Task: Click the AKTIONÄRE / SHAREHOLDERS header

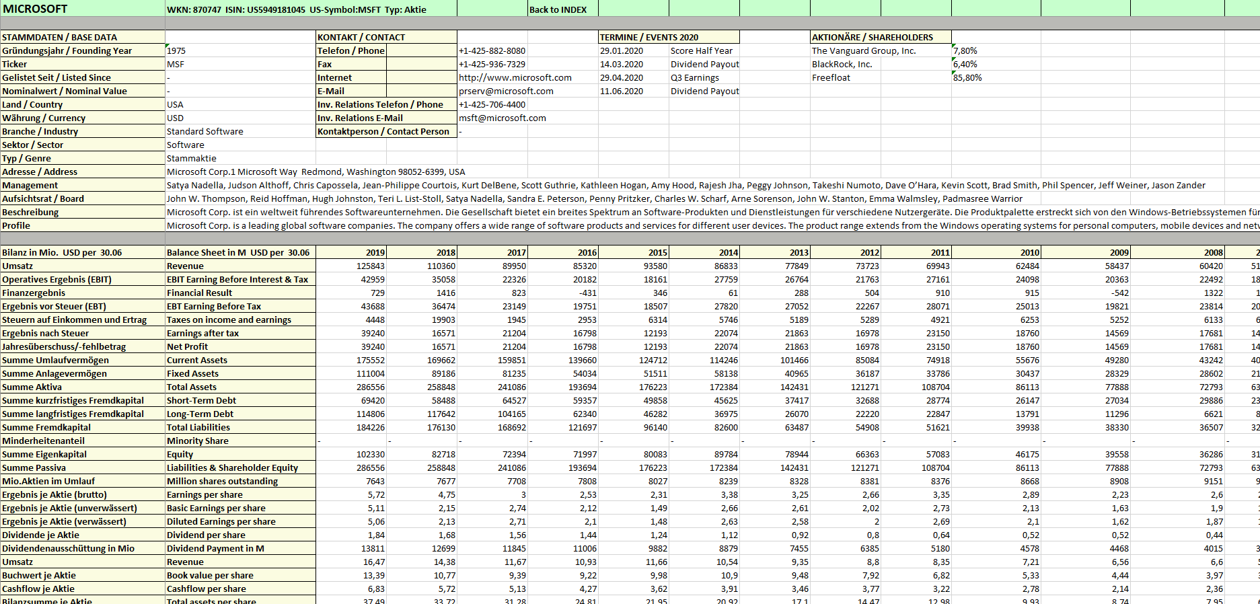Action: click(881, 37)
